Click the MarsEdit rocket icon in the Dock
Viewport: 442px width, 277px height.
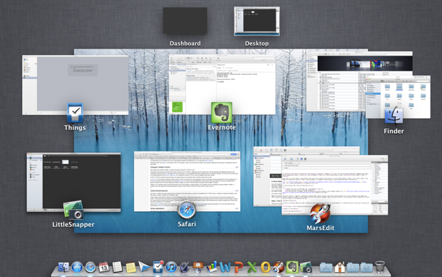[x=279, y=267]
